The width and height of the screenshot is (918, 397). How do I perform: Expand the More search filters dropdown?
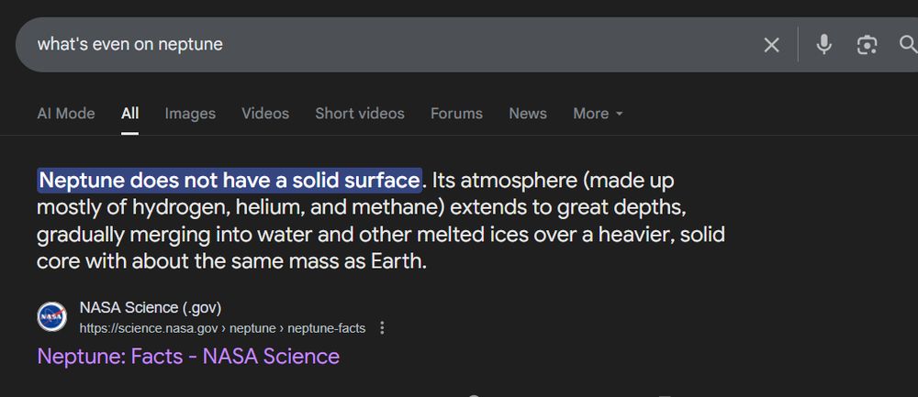click(x=598, y=114)
